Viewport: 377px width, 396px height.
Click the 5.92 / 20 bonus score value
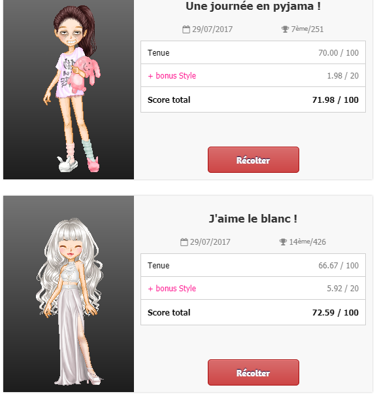343,289
